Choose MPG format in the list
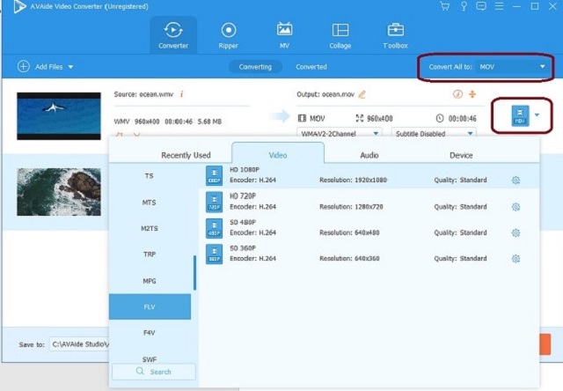563x391 pixels. coord(150,281)
